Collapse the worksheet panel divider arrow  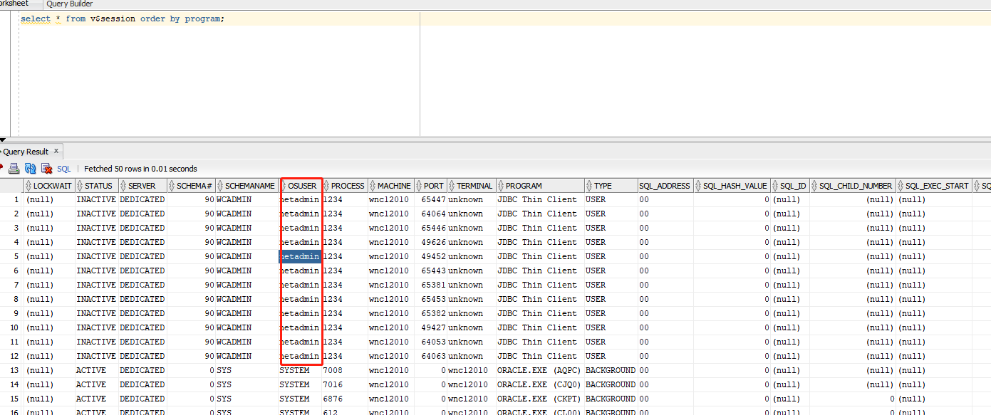click(x=3, y=140)
